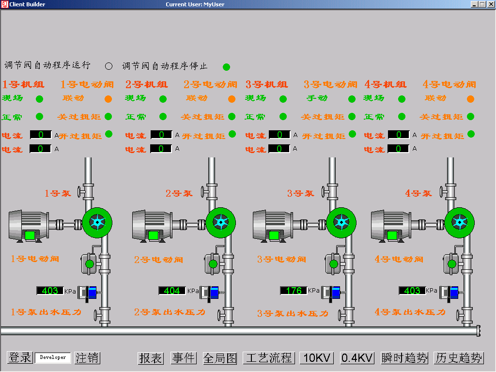Open the 历史趋势 history trend page
496x372 pixels.
459,358
